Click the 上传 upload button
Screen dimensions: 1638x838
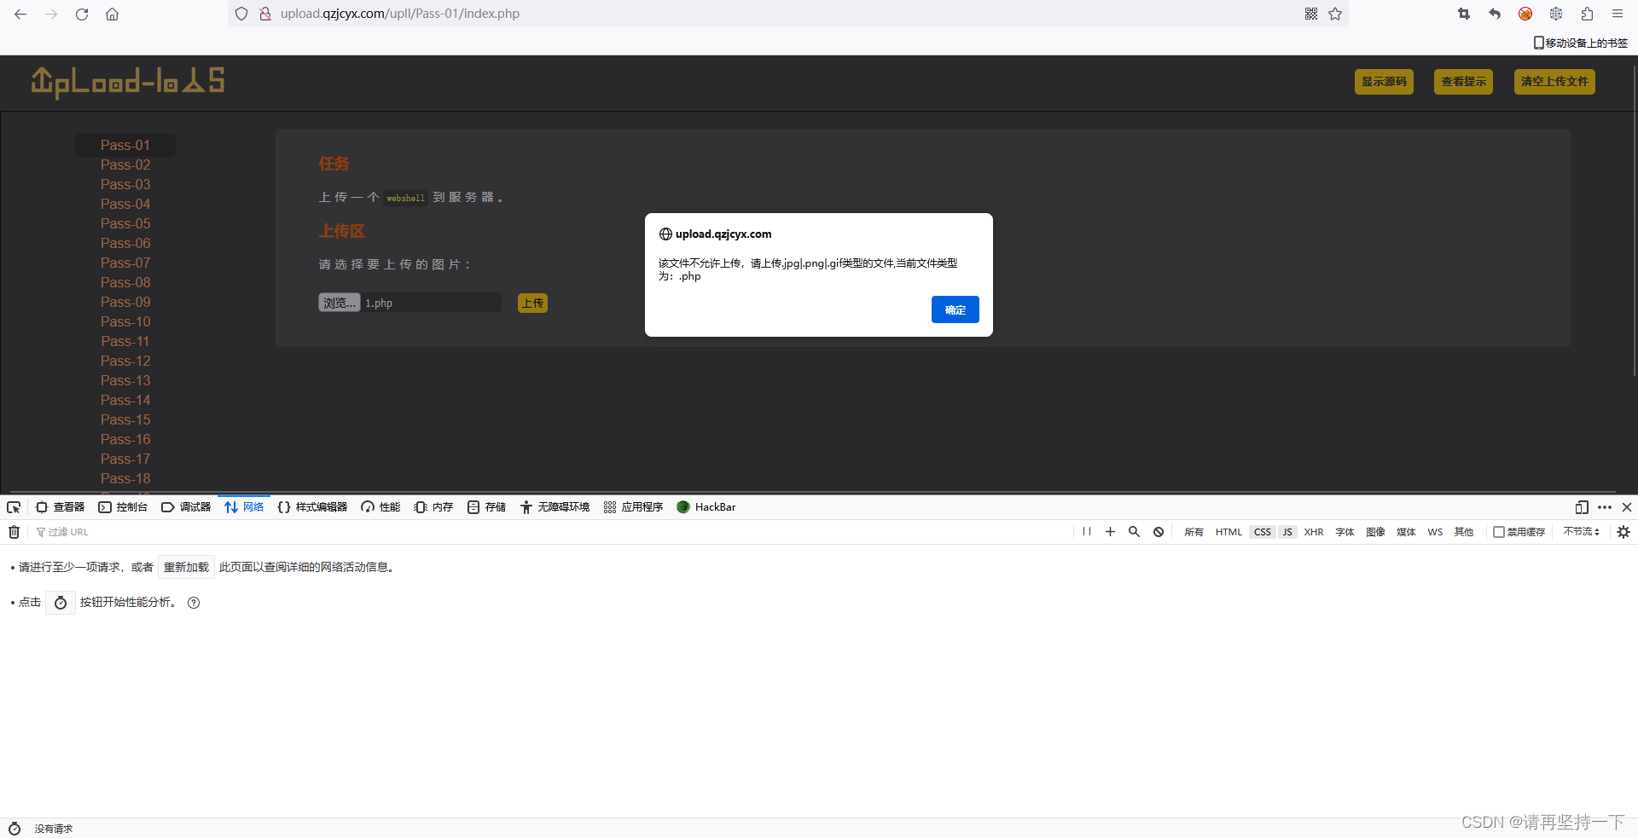pyautogui.click(x=532, y=303)
